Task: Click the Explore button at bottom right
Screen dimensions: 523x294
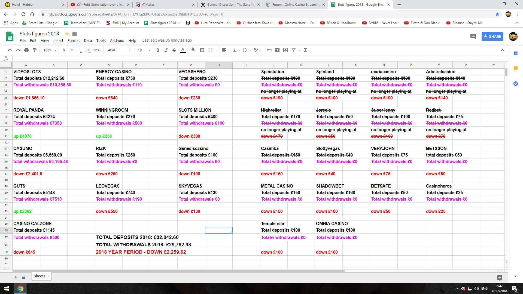Action: (x=500, y=278)
